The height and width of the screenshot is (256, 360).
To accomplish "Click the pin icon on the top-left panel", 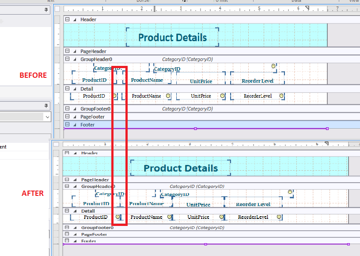I will click(46, 10).
